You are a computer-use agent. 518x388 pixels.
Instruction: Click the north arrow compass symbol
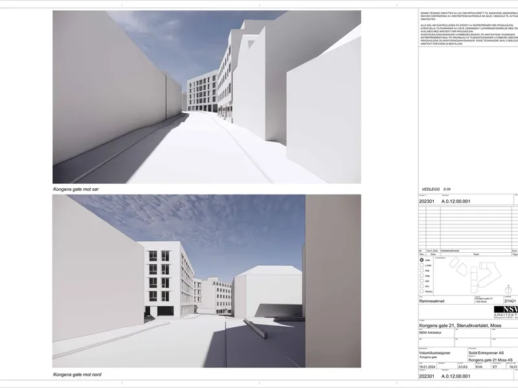[x=509, y=290]
